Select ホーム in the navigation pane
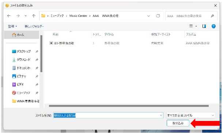Viewport: 223px width, 133px height. (21, 35)
